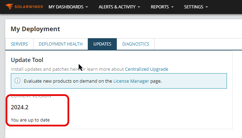Viewport: 242px width, 138px height.
Task: Open the Alerts & Activity menu
Action: tap(119, 7)
